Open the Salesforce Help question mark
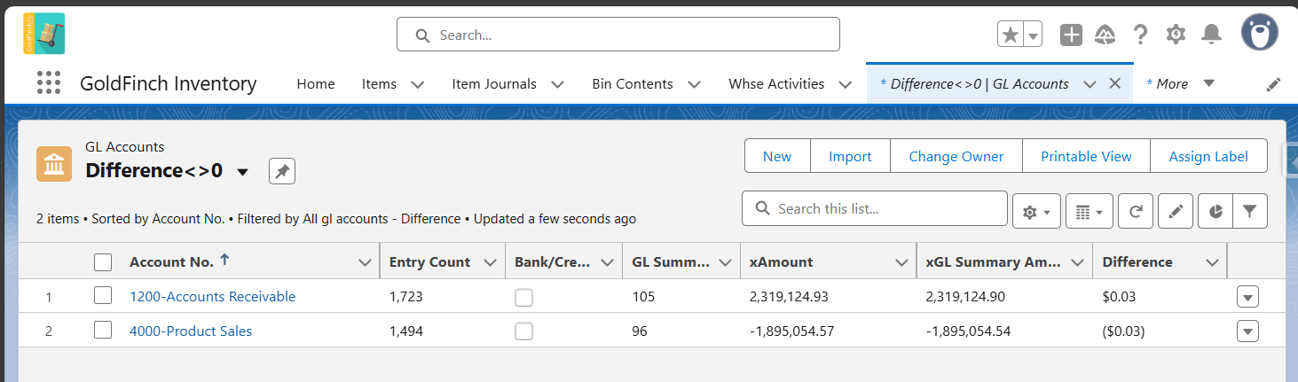1298x382 pixels. click(1141, 35)
